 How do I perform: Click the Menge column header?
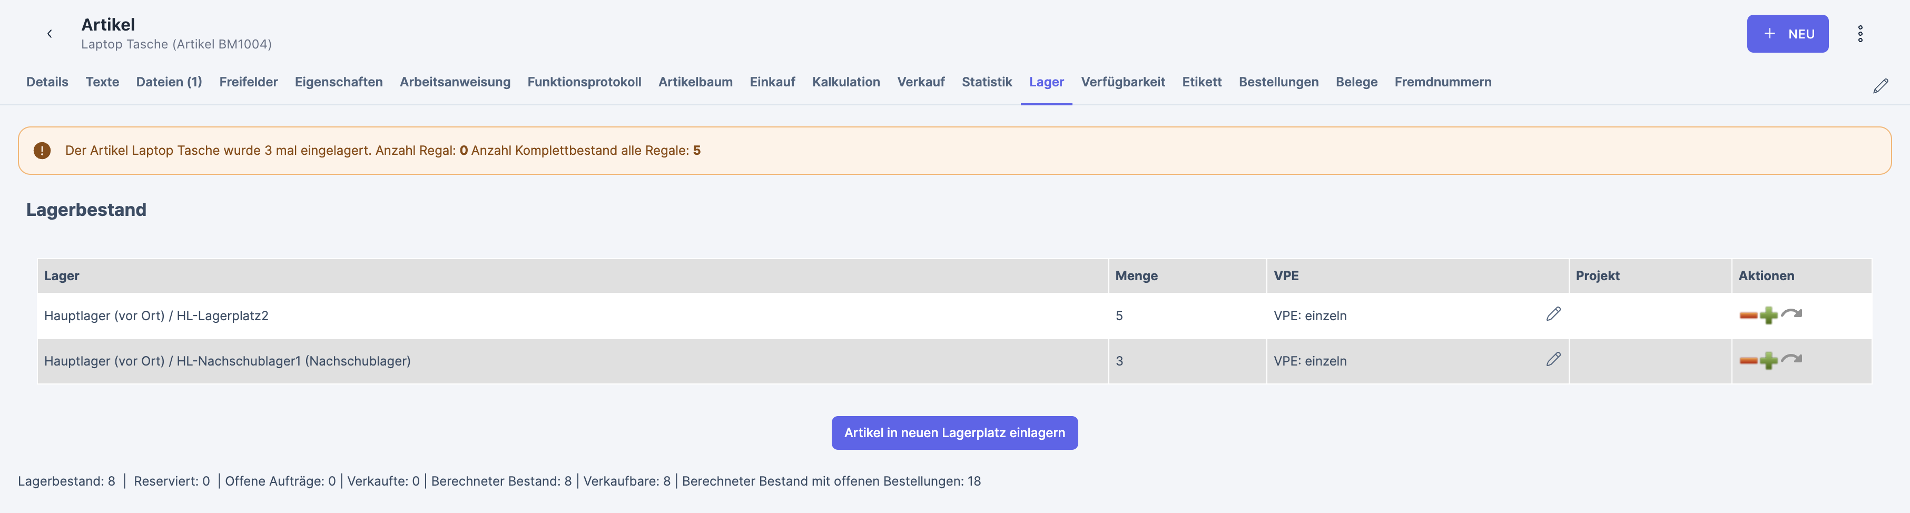(1136, 276)
